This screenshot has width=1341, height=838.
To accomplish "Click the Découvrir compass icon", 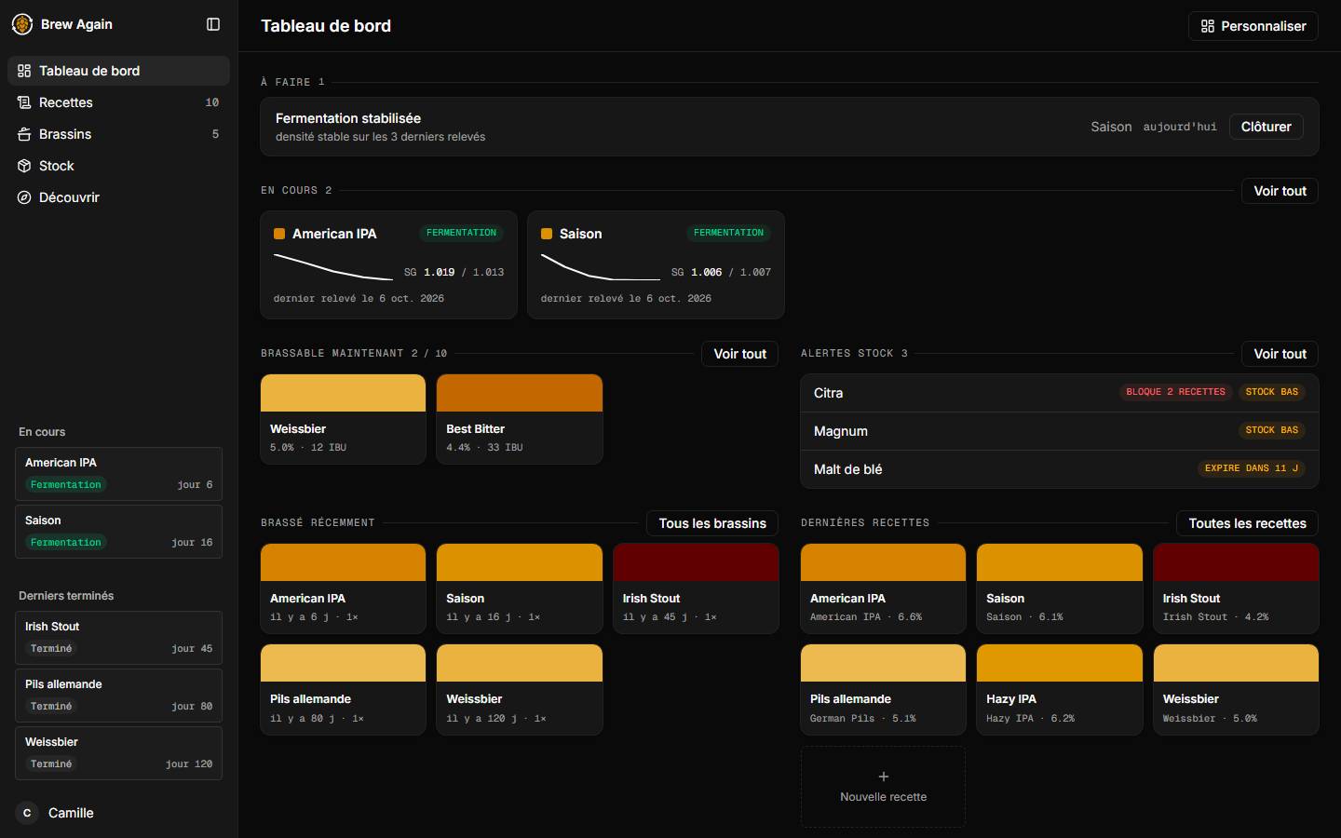I will [x=24, y=197].
